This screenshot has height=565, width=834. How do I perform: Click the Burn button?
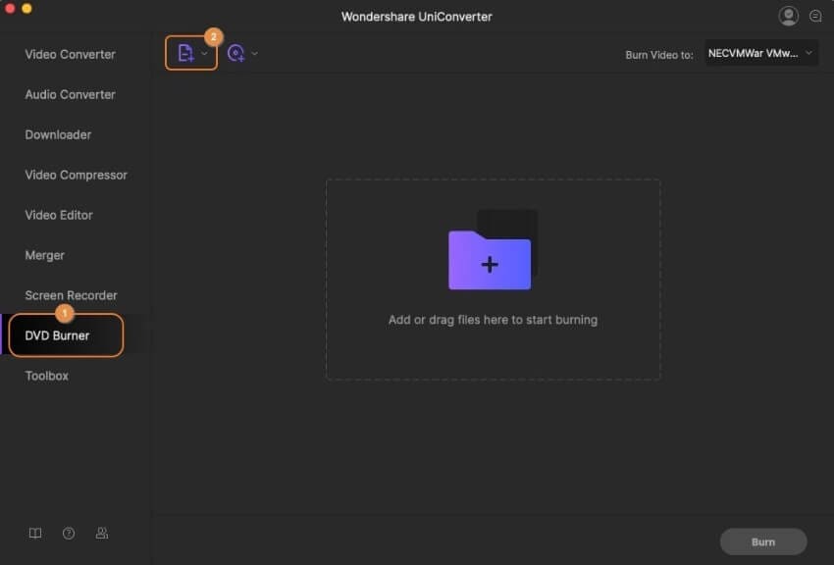click(x=763, y=541)
